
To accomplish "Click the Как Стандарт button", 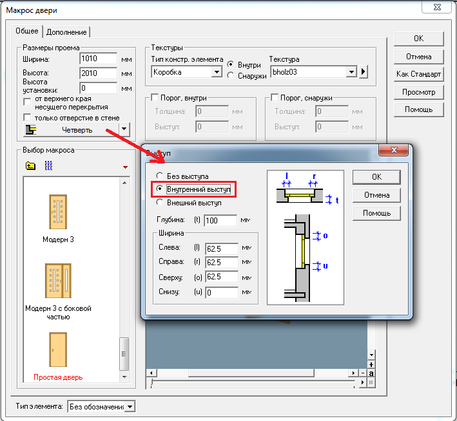I will pyautogui.click(x=418, y=74).
